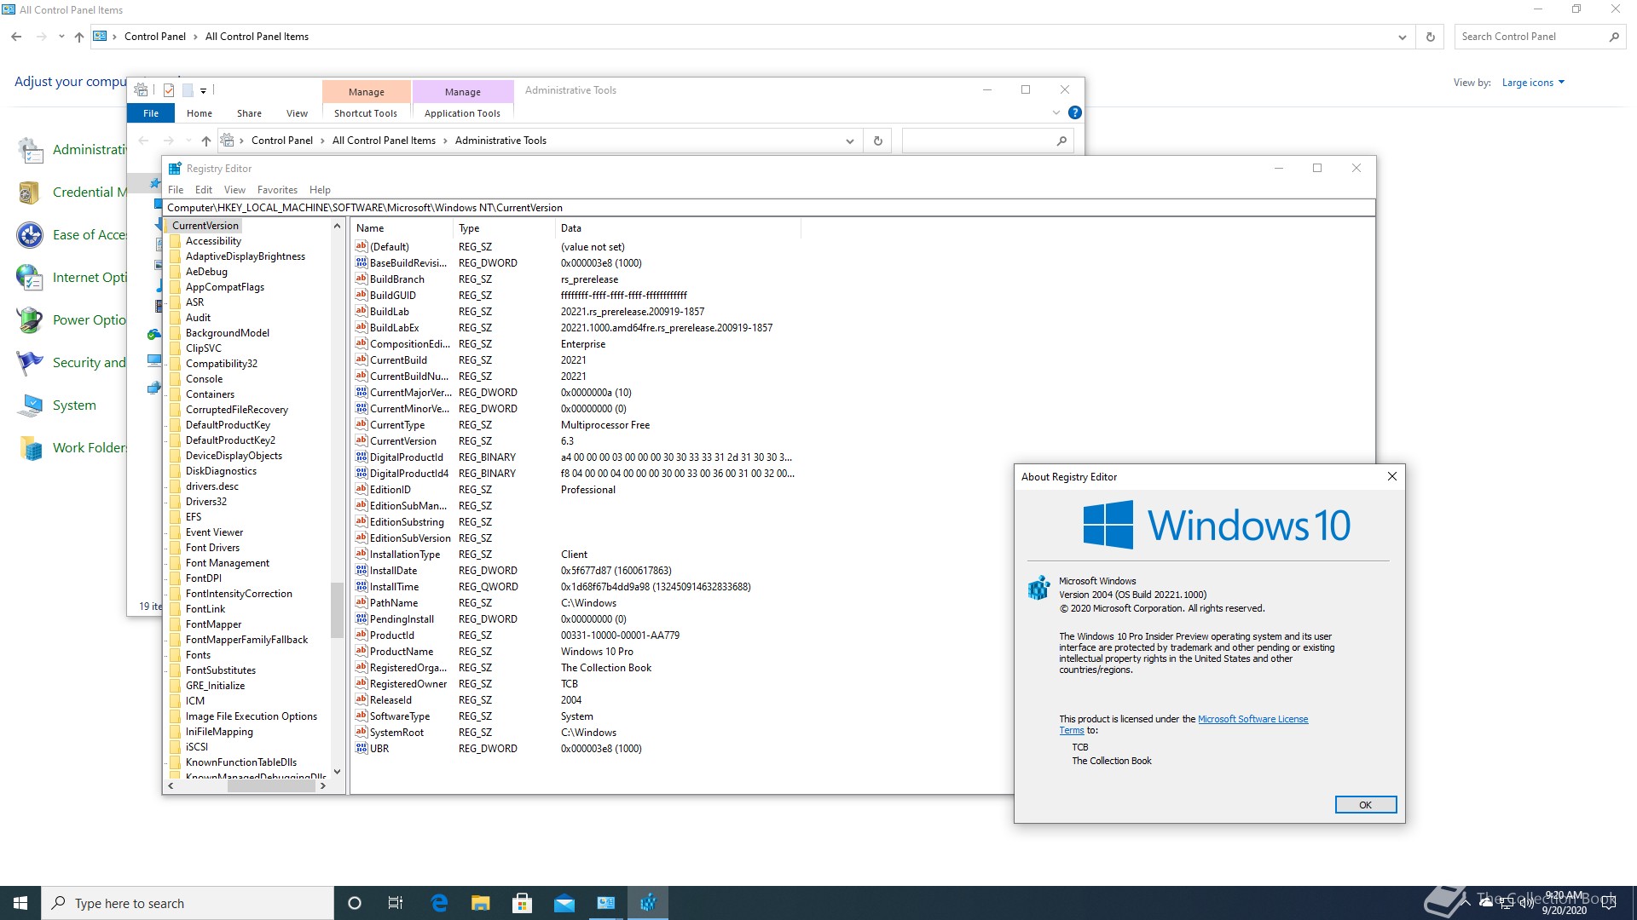Switch to the Shortcut Tools tab
The width and height of the screenshot is (1637, 920).
point(366,113)
